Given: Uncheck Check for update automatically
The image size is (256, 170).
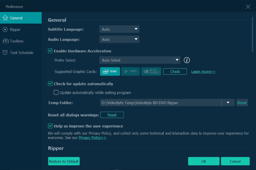Looking at the screenshot, I should 50,84.
